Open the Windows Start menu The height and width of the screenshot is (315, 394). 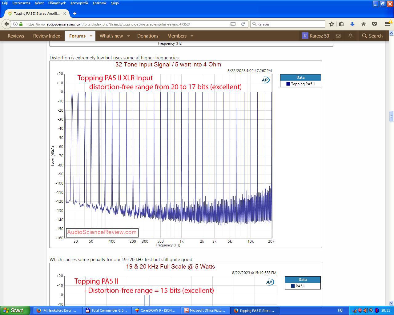click(x=15, y=310)
